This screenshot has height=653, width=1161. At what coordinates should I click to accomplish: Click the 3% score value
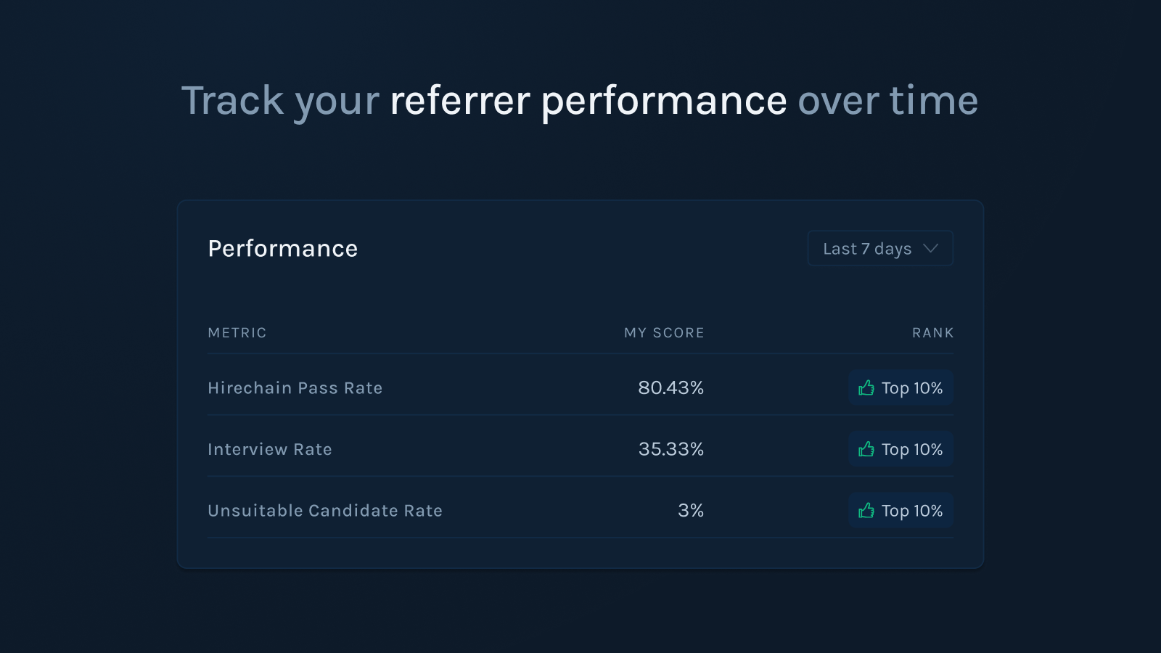tap(690, 511)
